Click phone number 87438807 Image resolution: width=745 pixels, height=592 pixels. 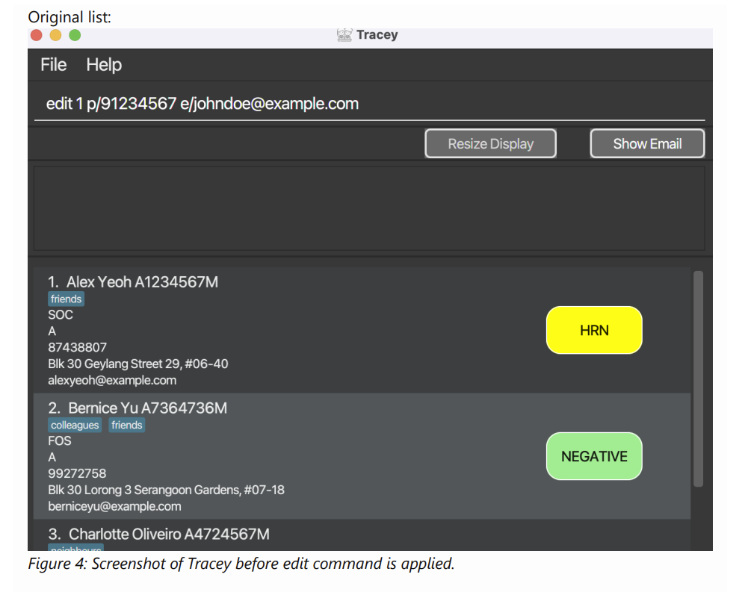[x=77, y=347]
